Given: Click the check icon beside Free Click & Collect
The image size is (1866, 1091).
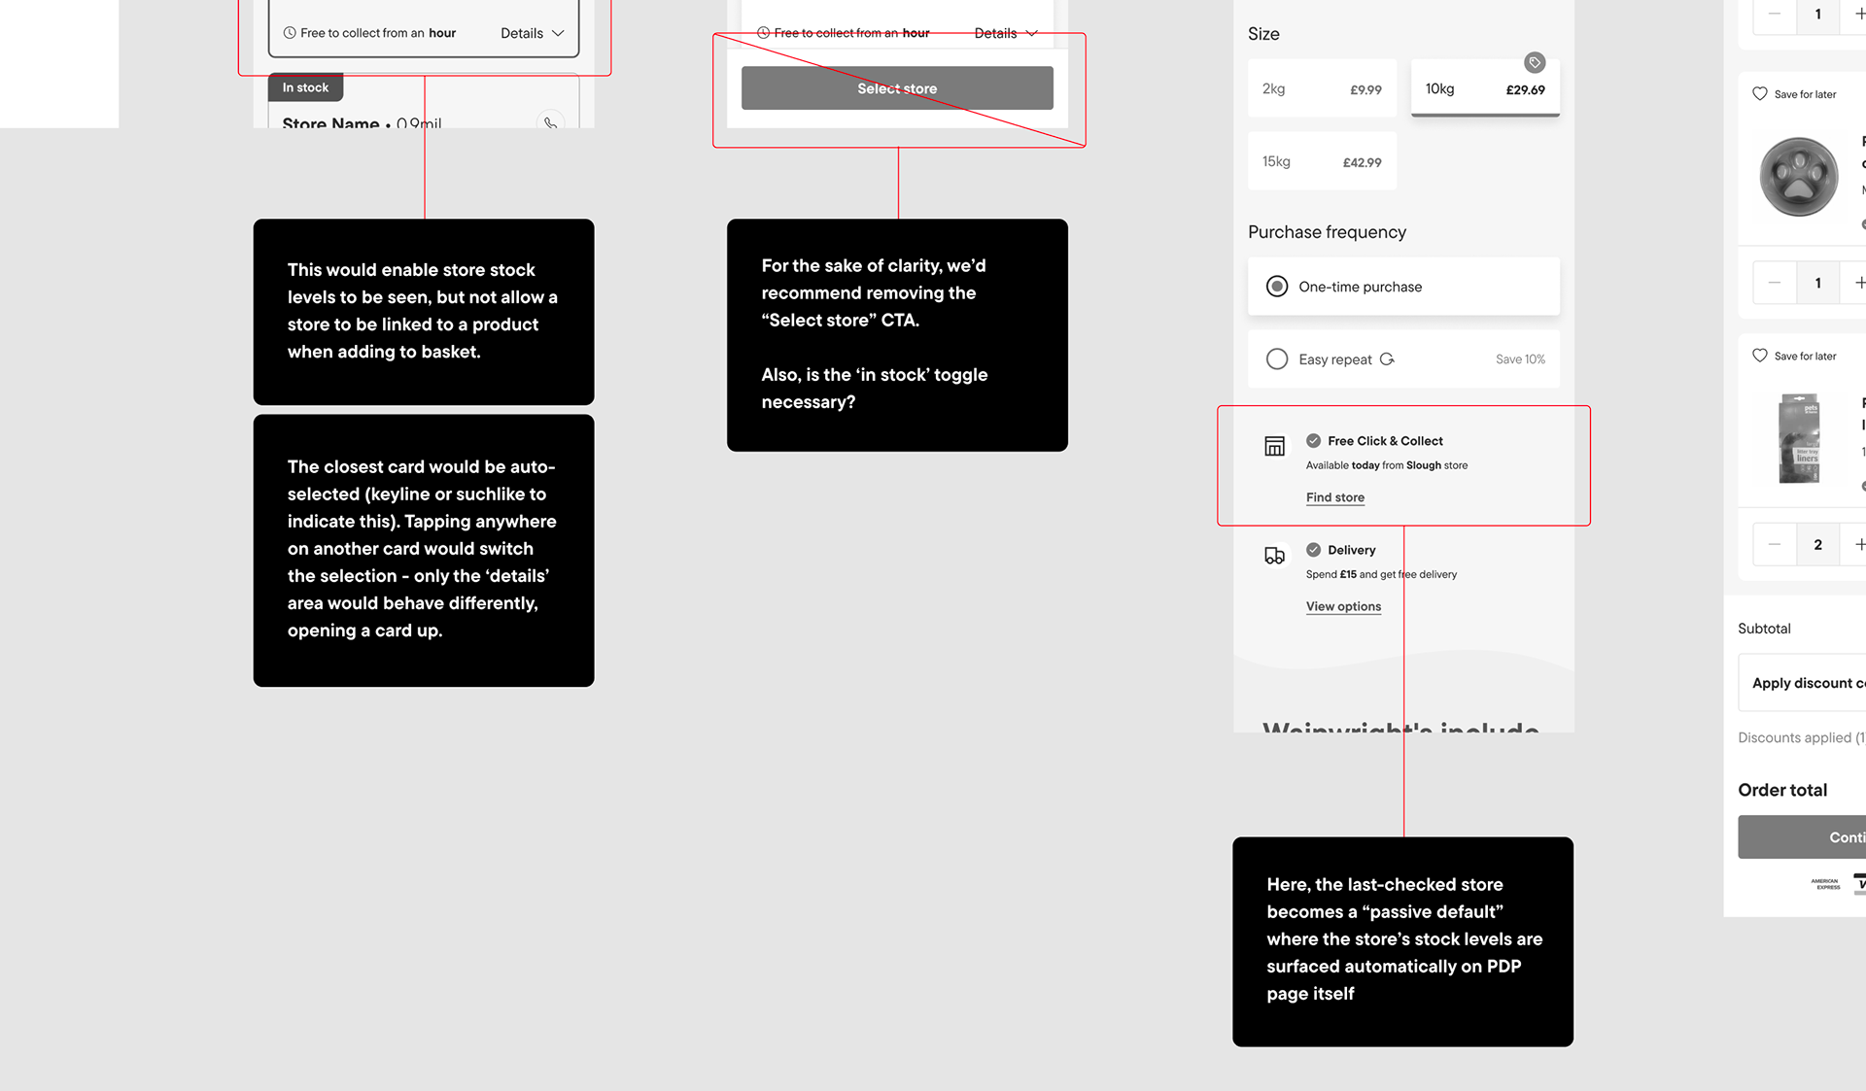Looking at the screenshot, I should [1313, 441].
